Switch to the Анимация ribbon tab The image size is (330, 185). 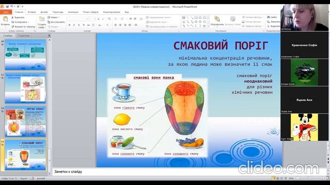[x=73, y=12]
